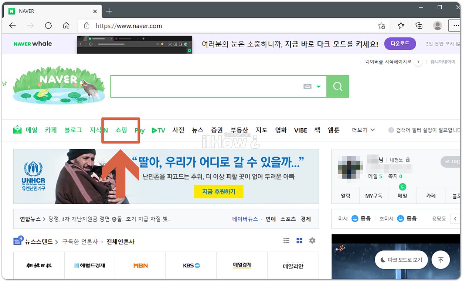Open the favorites list icon
Screen dimensions: 462x281
pyautogui.click(x=401, y=25)
